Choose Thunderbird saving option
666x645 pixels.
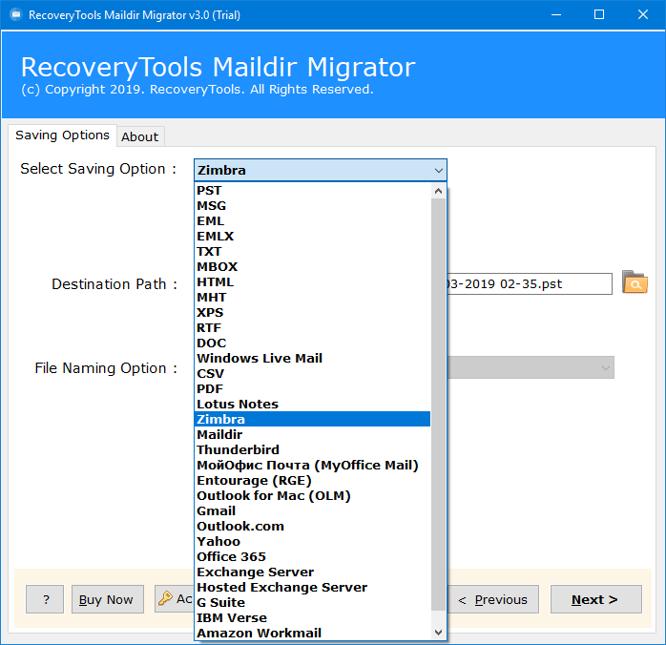(x=312, y=449)
